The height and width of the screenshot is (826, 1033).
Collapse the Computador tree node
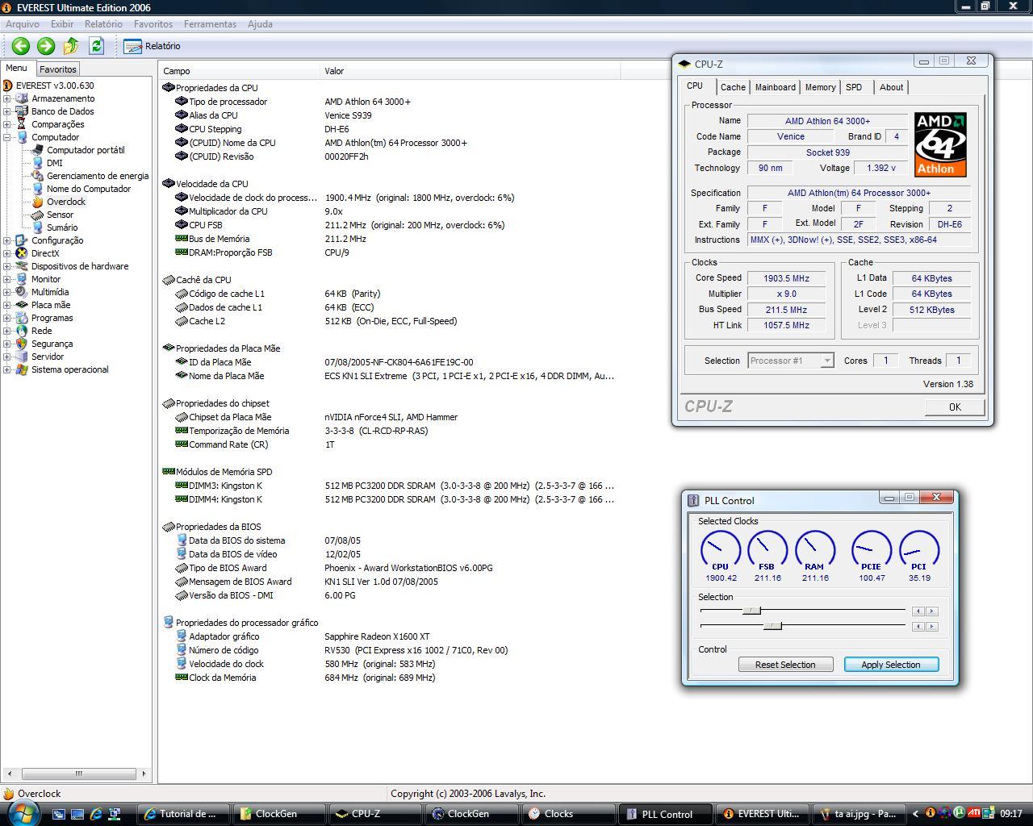point(7,137)
